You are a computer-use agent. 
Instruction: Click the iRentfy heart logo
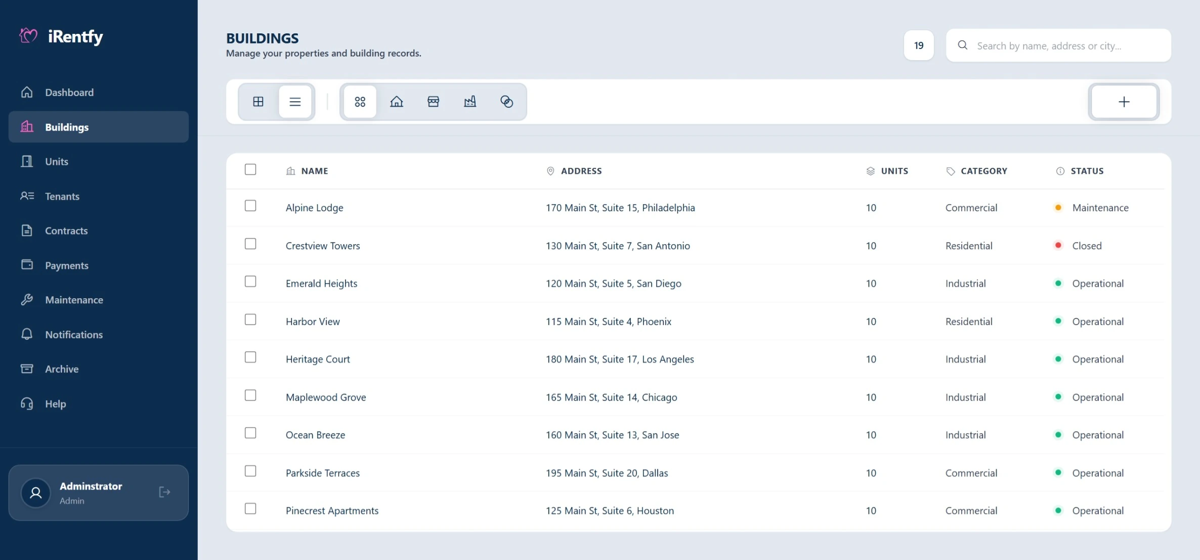(28, 36)
